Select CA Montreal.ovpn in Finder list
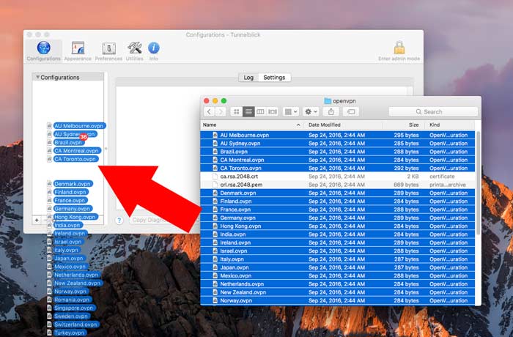The image size is (513, 337). pyautogui.click(x=338, y=160)
